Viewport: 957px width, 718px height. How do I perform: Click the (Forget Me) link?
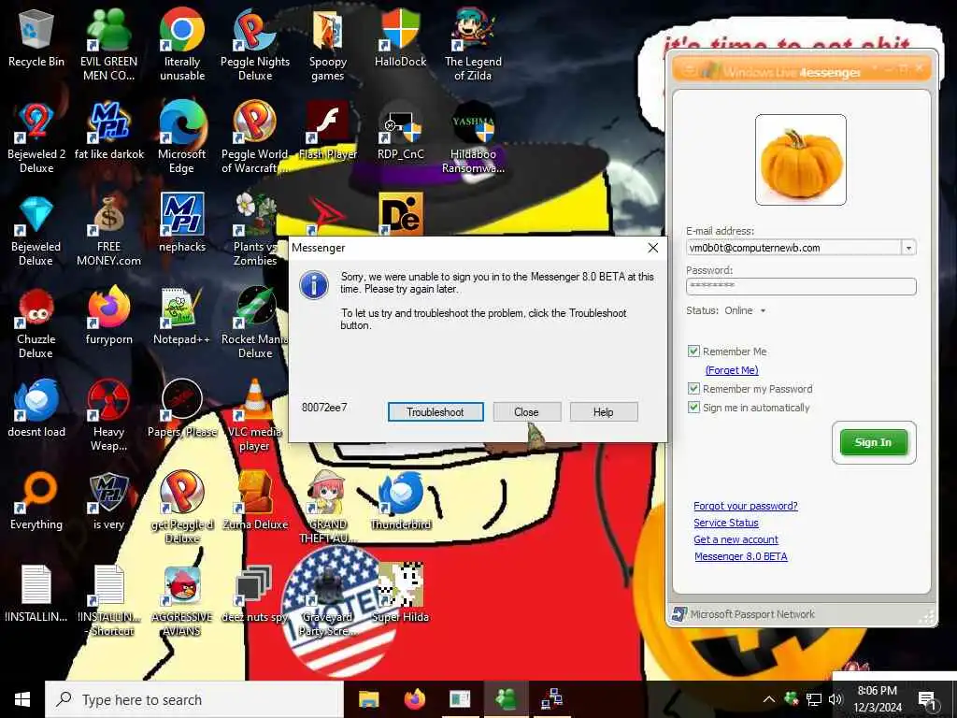tap(732, 370)
